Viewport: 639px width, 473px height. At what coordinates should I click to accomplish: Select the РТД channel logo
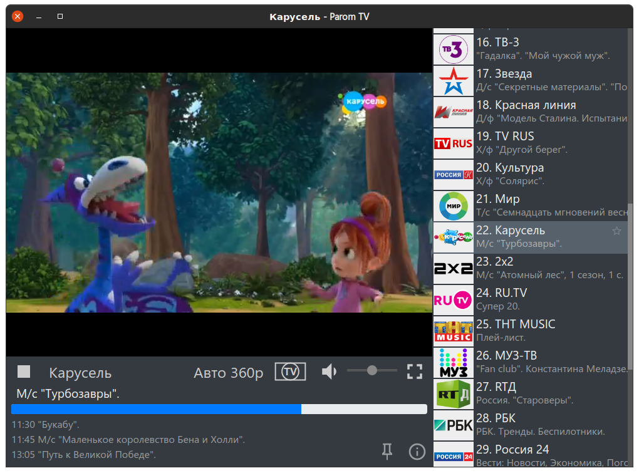(453, 394)
